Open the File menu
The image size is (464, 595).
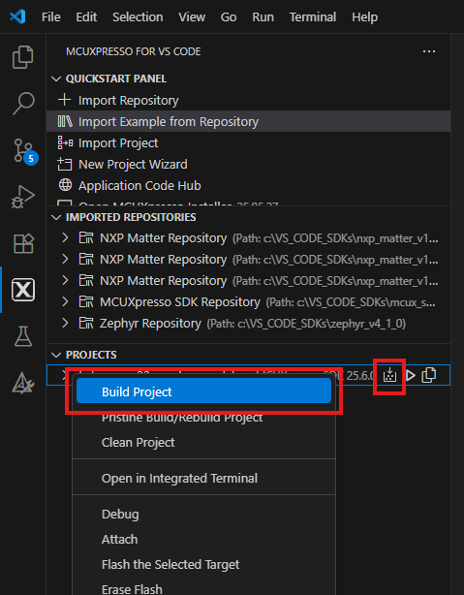(x=50, y=17)
